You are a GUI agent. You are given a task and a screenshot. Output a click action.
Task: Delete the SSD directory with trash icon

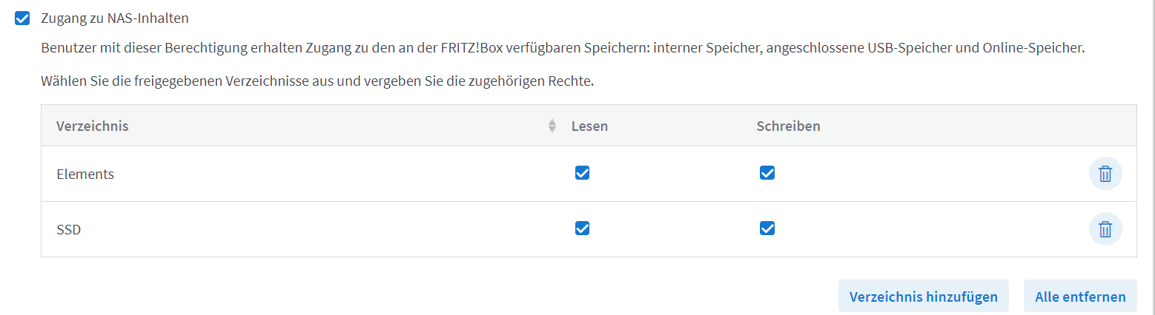(1105, 229)
